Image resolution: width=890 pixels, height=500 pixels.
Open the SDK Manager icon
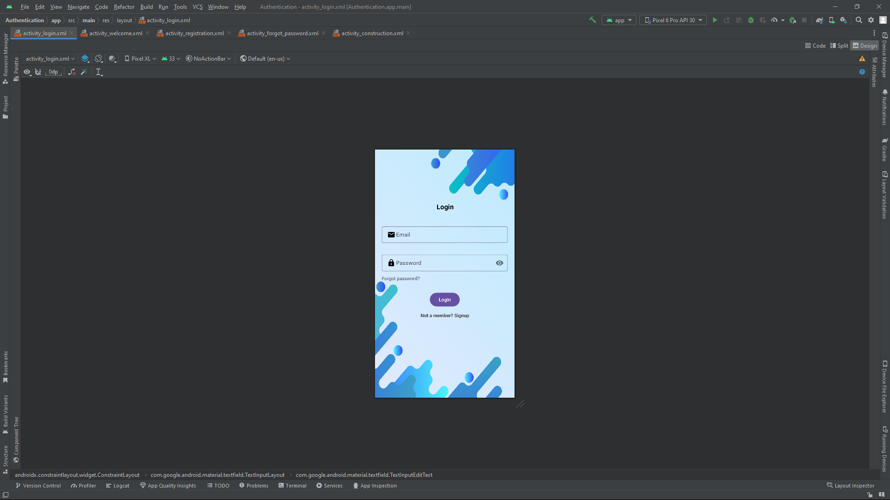pos(843,20)
